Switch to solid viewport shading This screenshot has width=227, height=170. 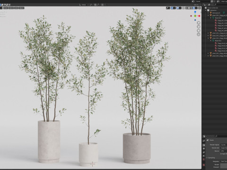click(x=189, y=8)
